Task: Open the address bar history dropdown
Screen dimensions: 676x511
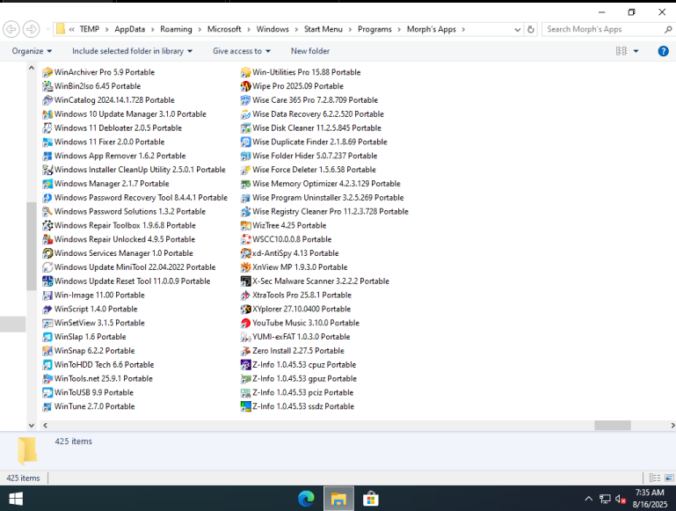Action: point(518,29)
